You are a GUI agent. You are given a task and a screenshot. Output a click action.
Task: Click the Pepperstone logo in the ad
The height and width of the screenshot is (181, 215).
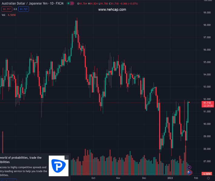click(x=59, y=166)
